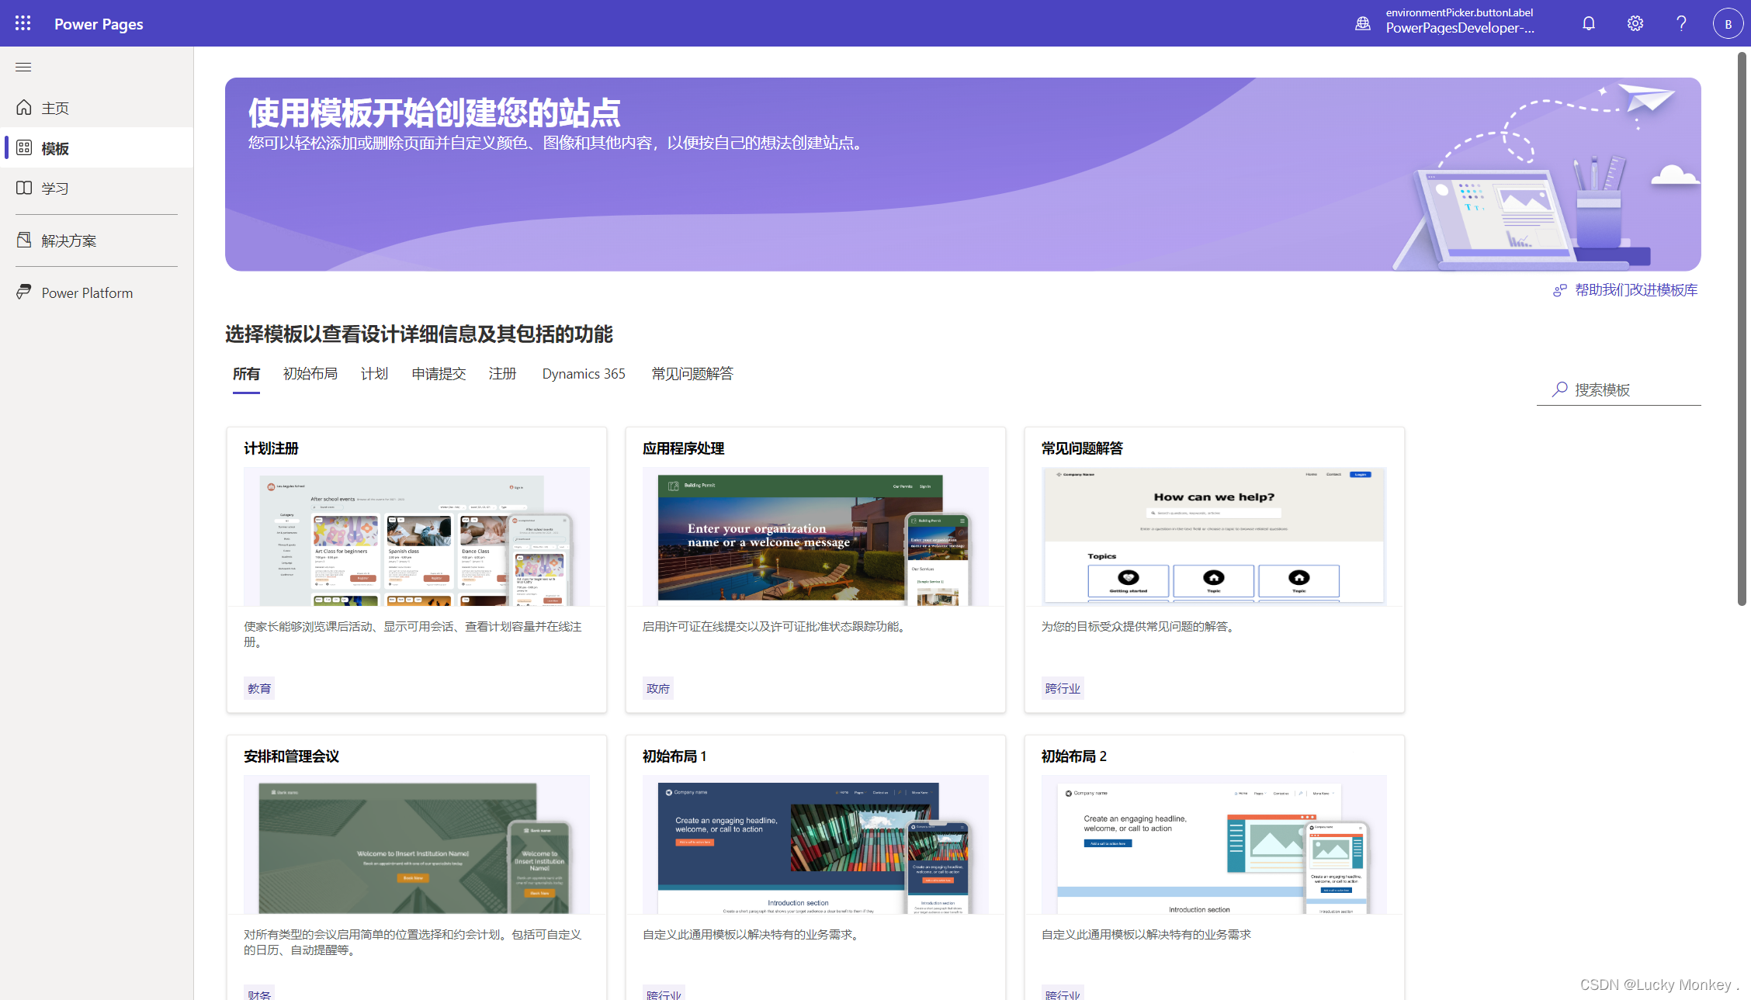
Task: Open the notifications bell
Action: pos(1589,23)
